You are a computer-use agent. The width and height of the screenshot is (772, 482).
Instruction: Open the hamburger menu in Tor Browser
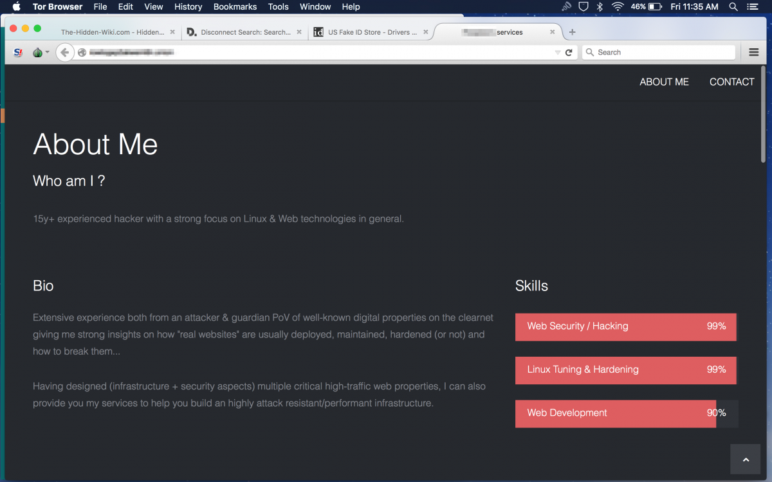point(754,53)
